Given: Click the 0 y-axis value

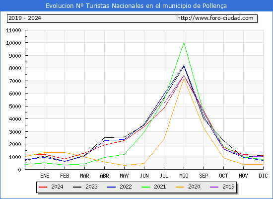Looking at the screenshot, I should pos(19,170).
